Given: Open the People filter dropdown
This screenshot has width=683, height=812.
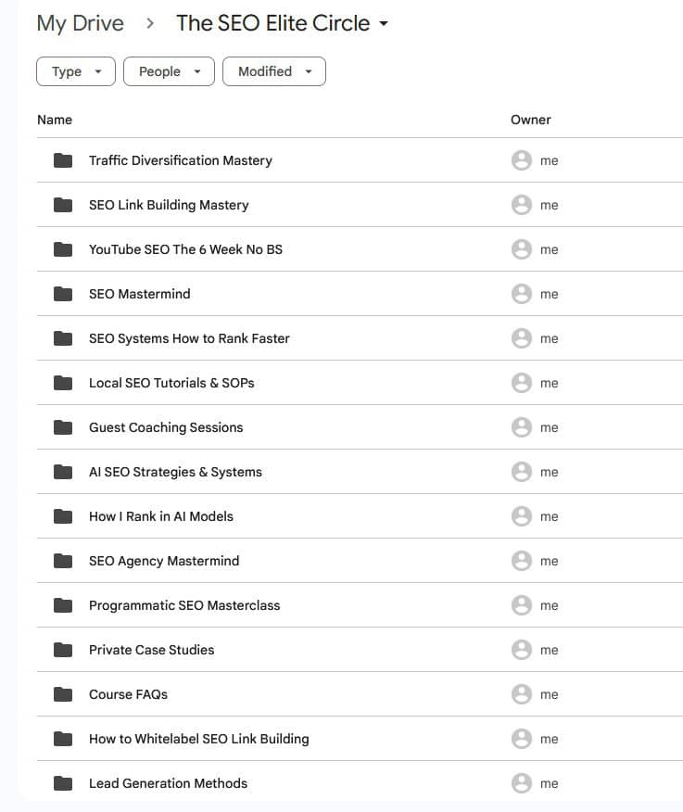Looking at the screenshot, I should coord(169,71).
